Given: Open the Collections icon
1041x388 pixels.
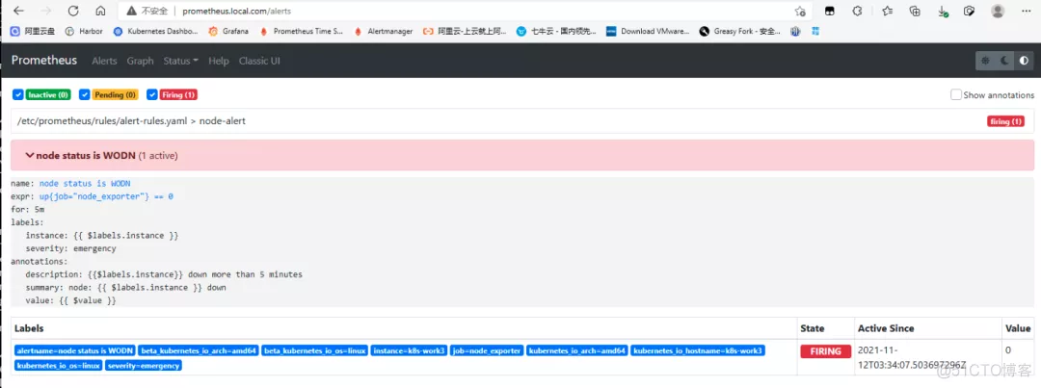Looking at the screenshot, I should pos(915,11).
